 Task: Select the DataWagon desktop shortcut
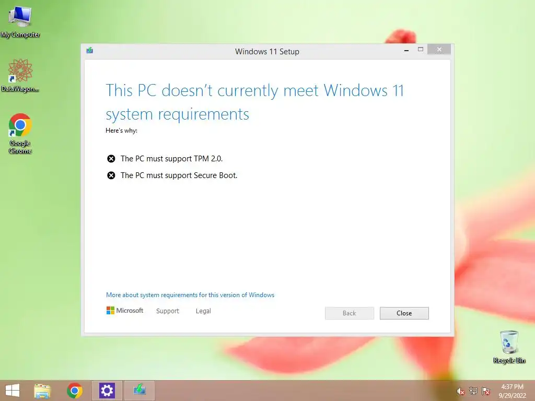(x=20, y=75)
